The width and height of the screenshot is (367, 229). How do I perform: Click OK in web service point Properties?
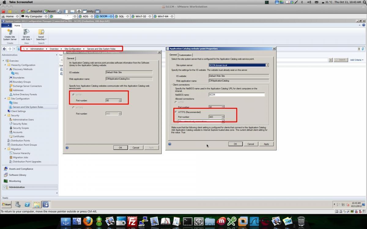(120, 147)
